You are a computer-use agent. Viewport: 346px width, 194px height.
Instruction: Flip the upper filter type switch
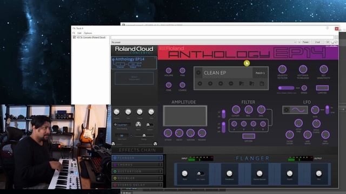pyautogui.click(x=223, y=114)
